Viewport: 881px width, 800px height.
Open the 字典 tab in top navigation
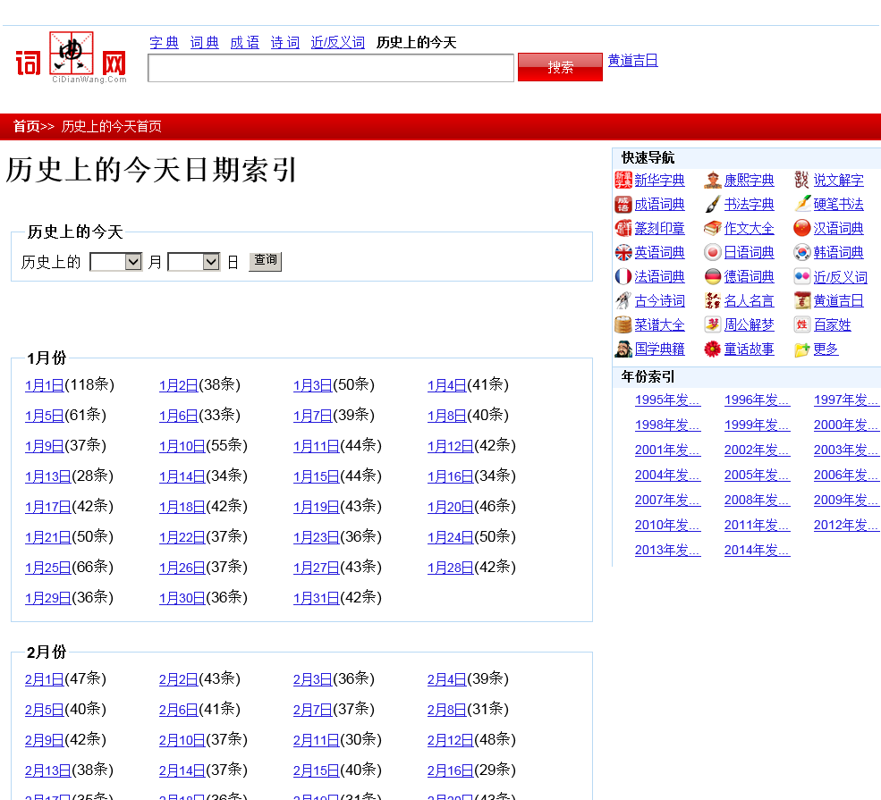pos(164,43)
